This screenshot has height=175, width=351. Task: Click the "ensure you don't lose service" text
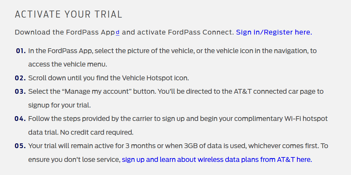(x=74, y=159)
